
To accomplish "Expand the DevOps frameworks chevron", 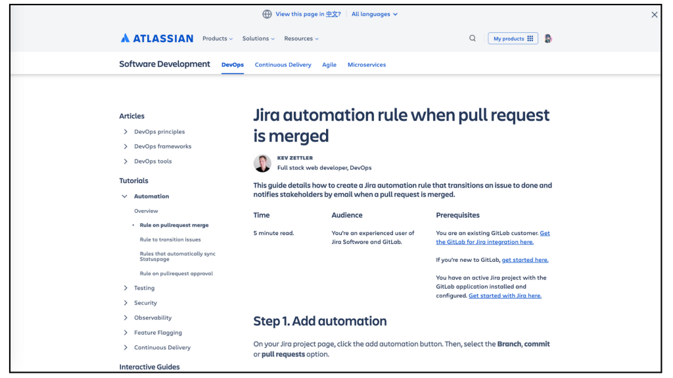I will [x=126, y=146].
